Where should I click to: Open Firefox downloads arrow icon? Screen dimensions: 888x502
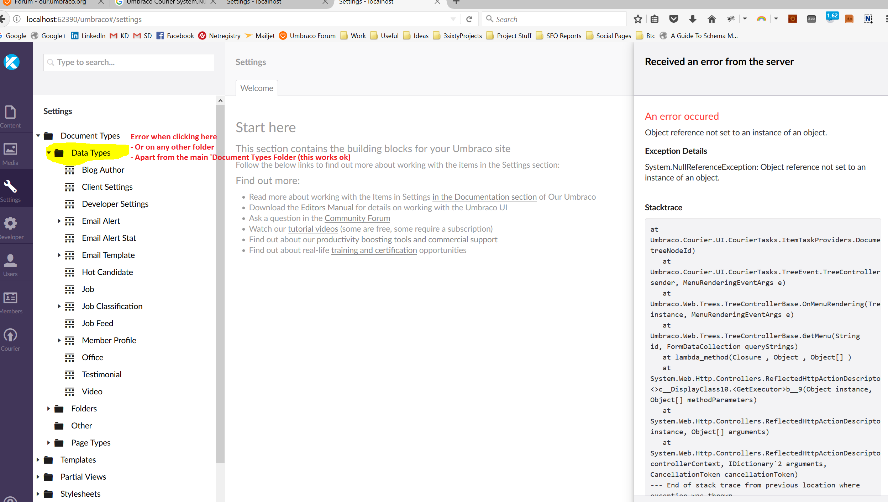point(693,19)
